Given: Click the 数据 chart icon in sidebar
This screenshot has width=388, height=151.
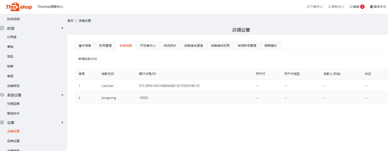Looking at the screenshot, I should (2, 28).
